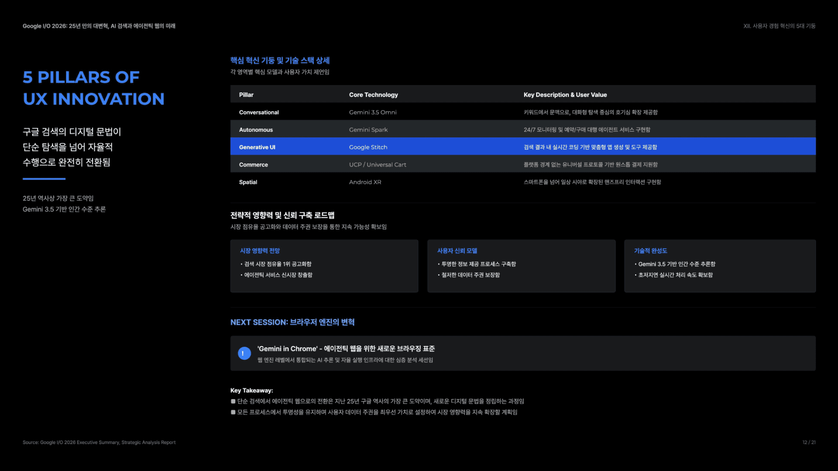Select the 'Spatial' pillar cell
The image size is (838, 471).
[248, 182]
